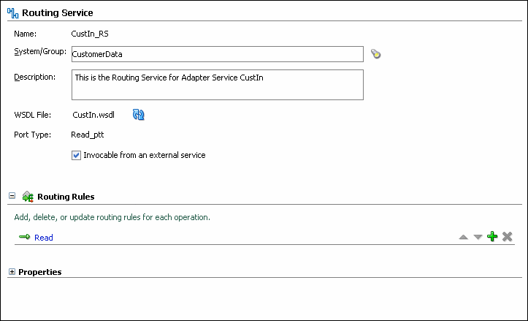Click the Routing Service title text
This screenshot has height=321, width=528.
tap(58, 13)
